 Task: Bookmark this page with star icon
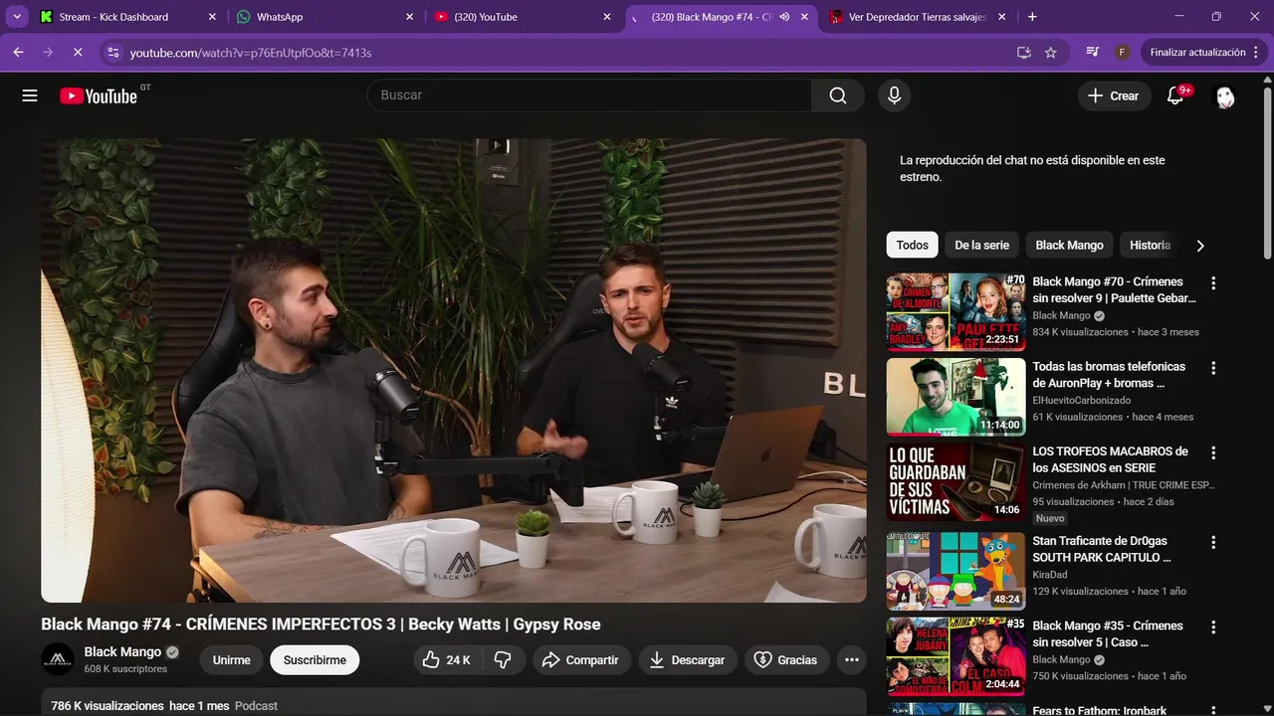tap(1051, 52)
